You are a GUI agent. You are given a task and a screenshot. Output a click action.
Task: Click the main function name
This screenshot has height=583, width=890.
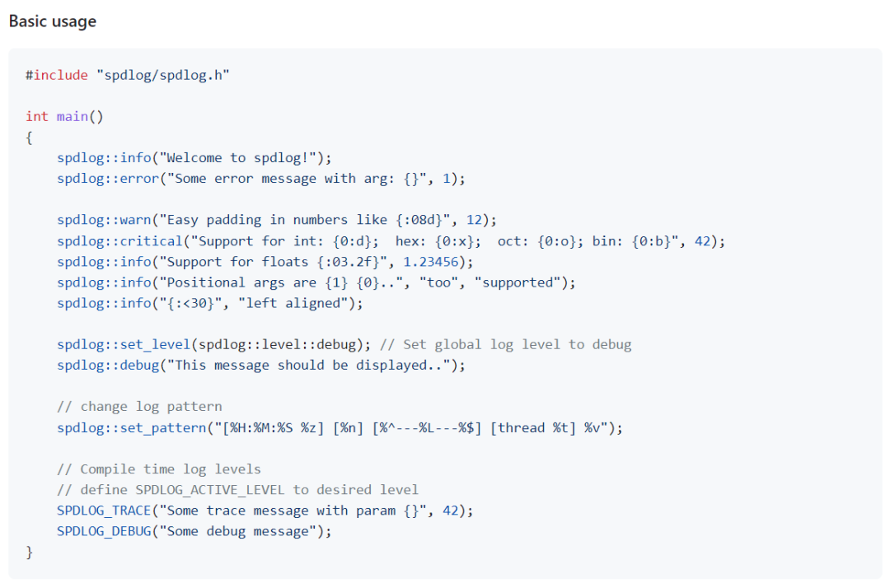coord(72,117)
